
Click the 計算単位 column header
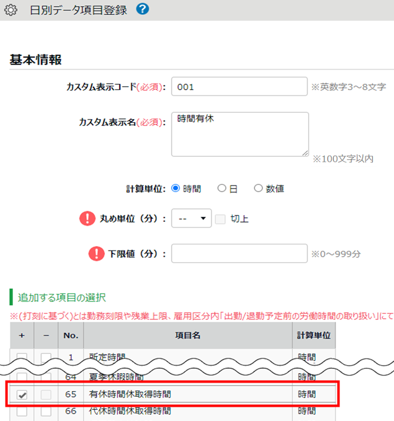[314, 335]
